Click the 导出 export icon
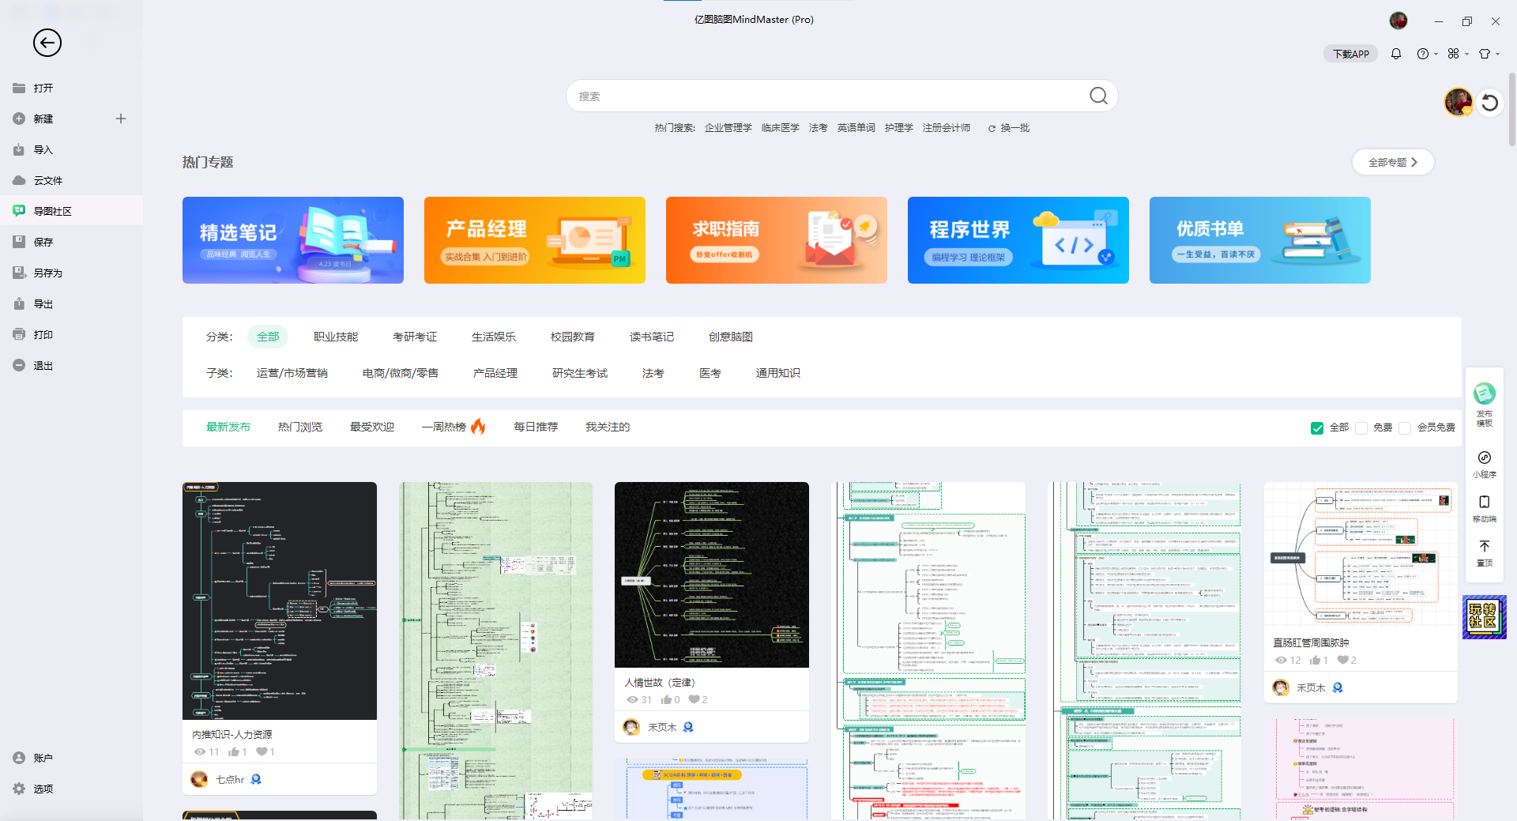The width and height of the screenshot is (1517, 821). coord(21,303)
